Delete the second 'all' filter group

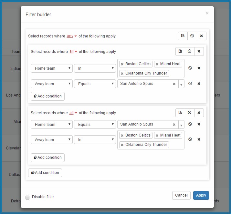(x=199, y=113)
